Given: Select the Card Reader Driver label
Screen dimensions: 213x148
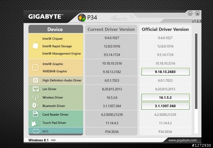Looking at the screenshot, I should (x=56, y=114).
